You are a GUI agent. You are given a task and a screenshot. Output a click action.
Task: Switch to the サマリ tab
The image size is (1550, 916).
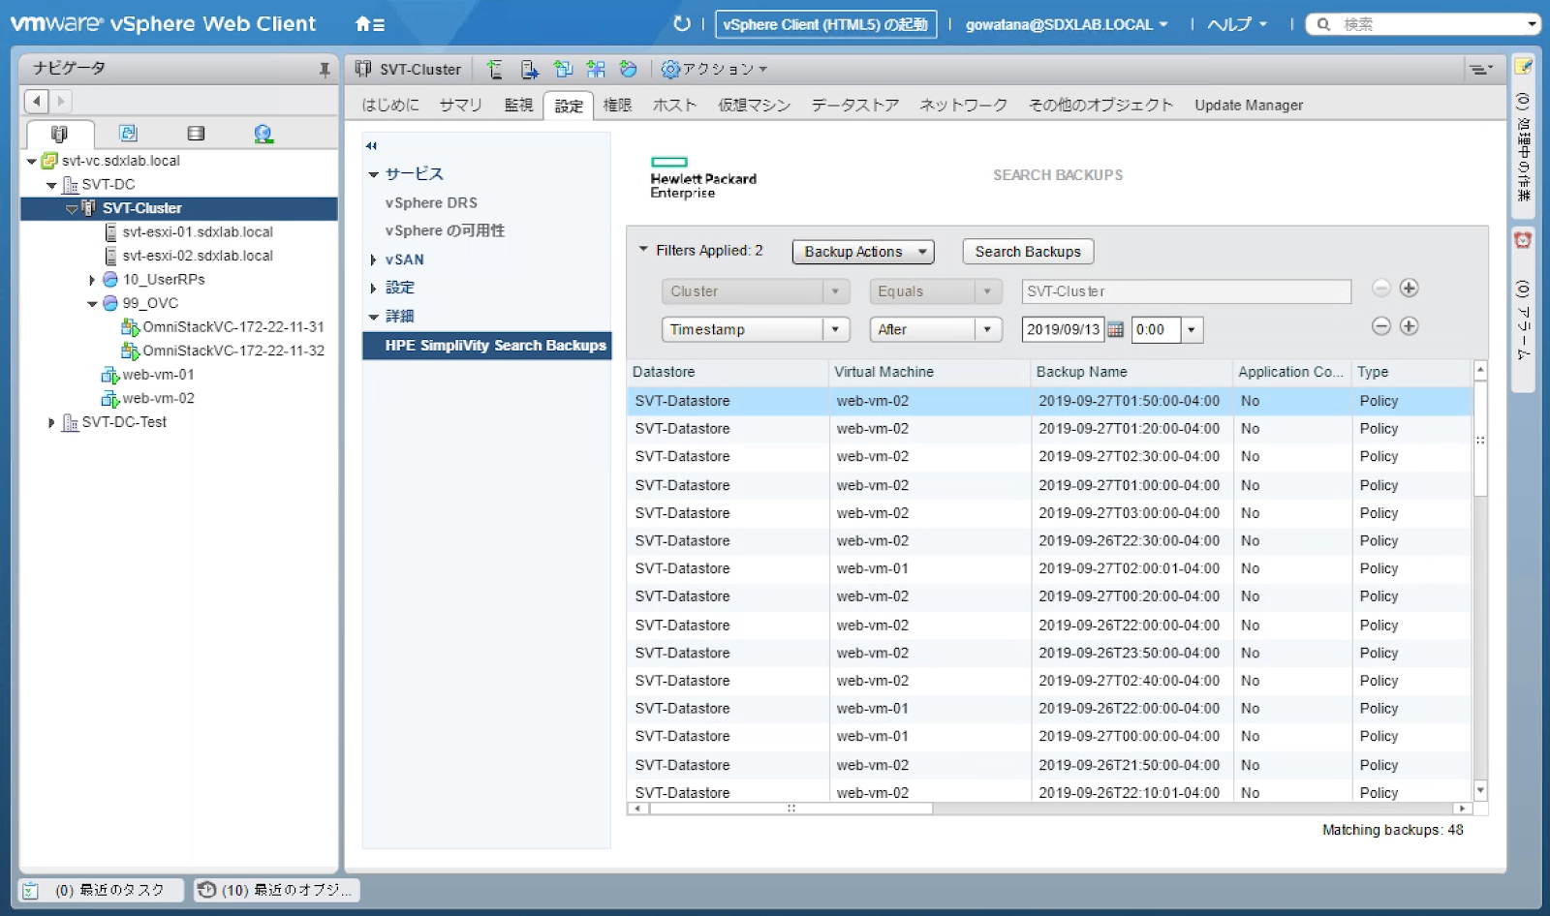coord(460,105)
